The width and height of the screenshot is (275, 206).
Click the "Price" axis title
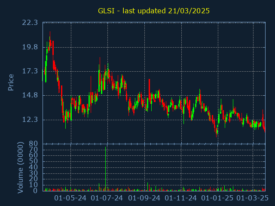pyautogui.click(x=11, y=82)
